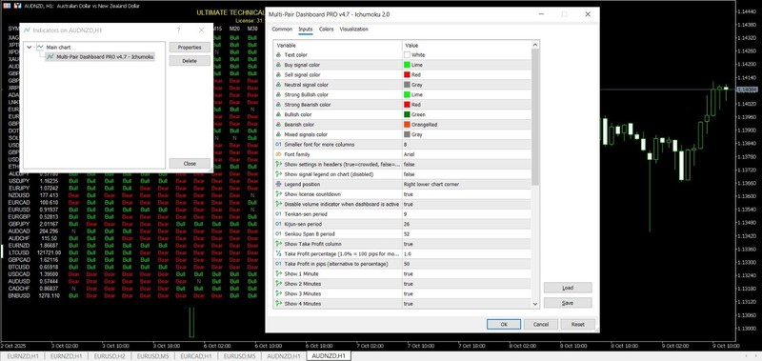
Task: Click the icon beside Buy signal color
Action: (278, 65)
